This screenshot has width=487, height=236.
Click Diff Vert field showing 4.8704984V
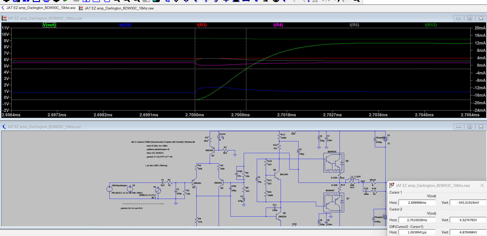(x=468, y=232)
